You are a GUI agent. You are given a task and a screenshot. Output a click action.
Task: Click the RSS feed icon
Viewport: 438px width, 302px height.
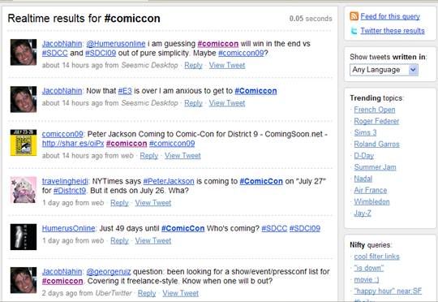tap(354, 16)
